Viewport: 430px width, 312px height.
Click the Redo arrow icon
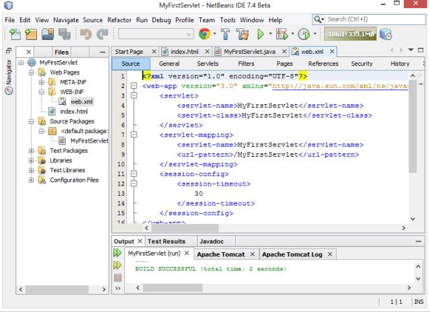pos(103,34)
